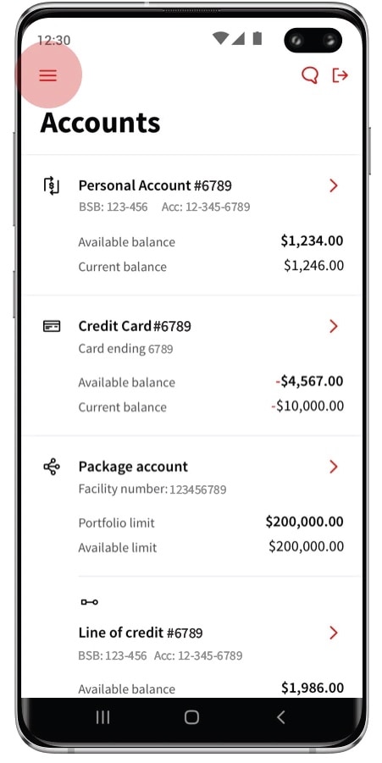
Task: Open Personal Account #6789 title
Action: [155, 185]
